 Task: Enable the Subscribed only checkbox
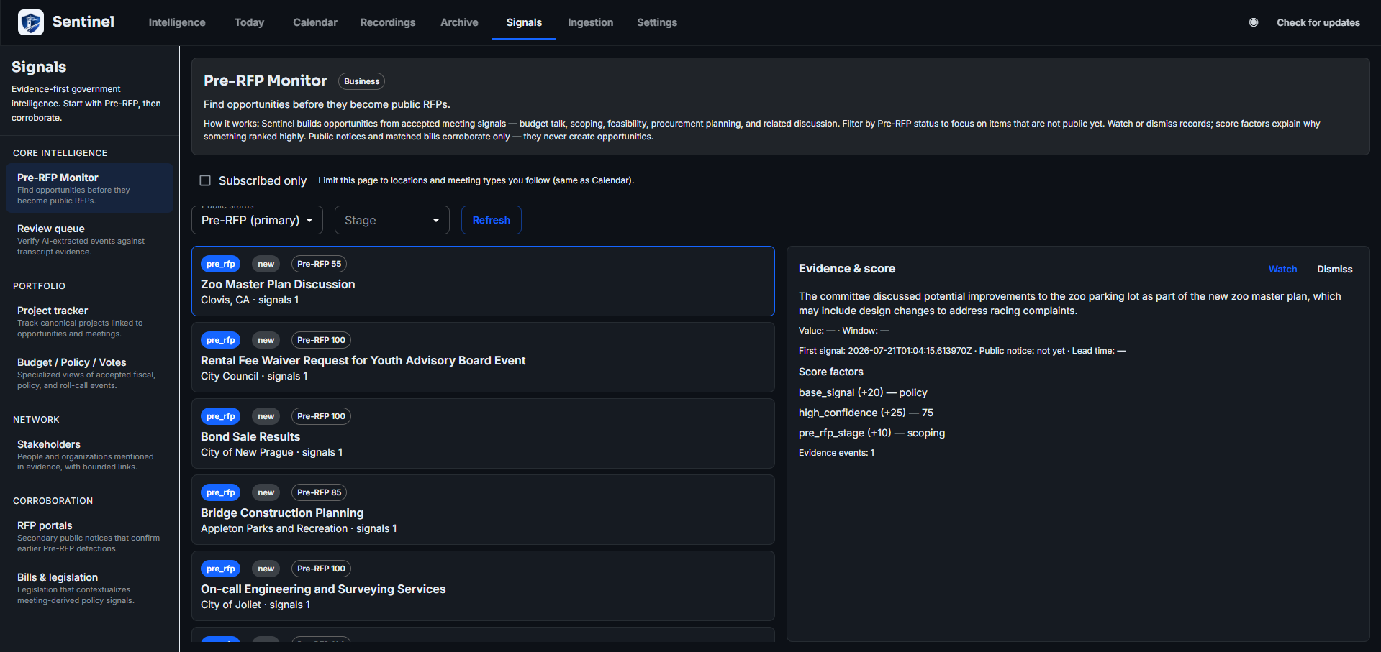pos(205,180)
